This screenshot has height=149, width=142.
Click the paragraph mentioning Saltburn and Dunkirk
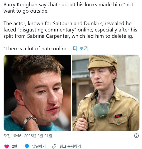point(70,30)
